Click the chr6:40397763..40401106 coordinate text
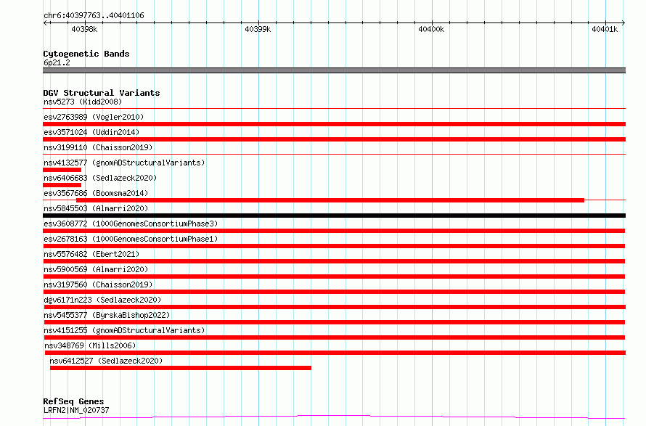646x426 pixels. [x=94, y=16]
